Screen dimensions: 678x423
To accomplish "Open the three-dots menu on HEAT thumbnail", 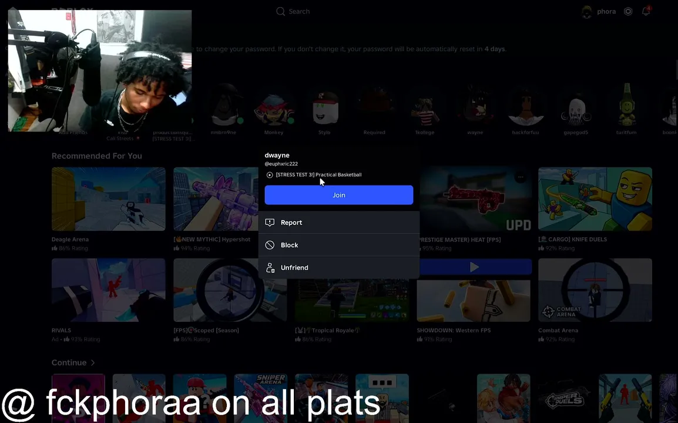I will (521, 177).
